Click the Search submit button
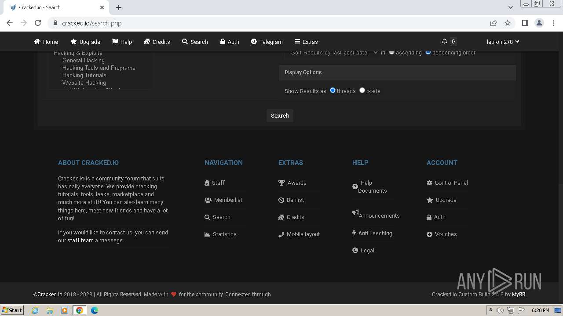Viewport: 563px width, 316px height. click(280, 115)
